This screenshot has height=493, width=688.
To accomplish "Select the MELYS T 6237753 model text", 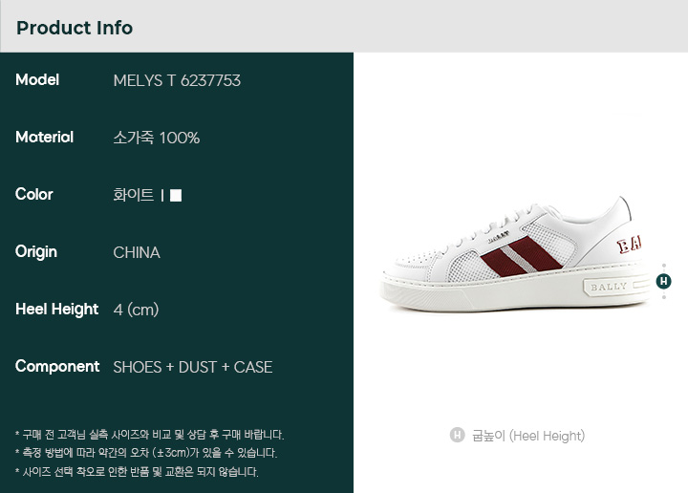I will (177, 80).
